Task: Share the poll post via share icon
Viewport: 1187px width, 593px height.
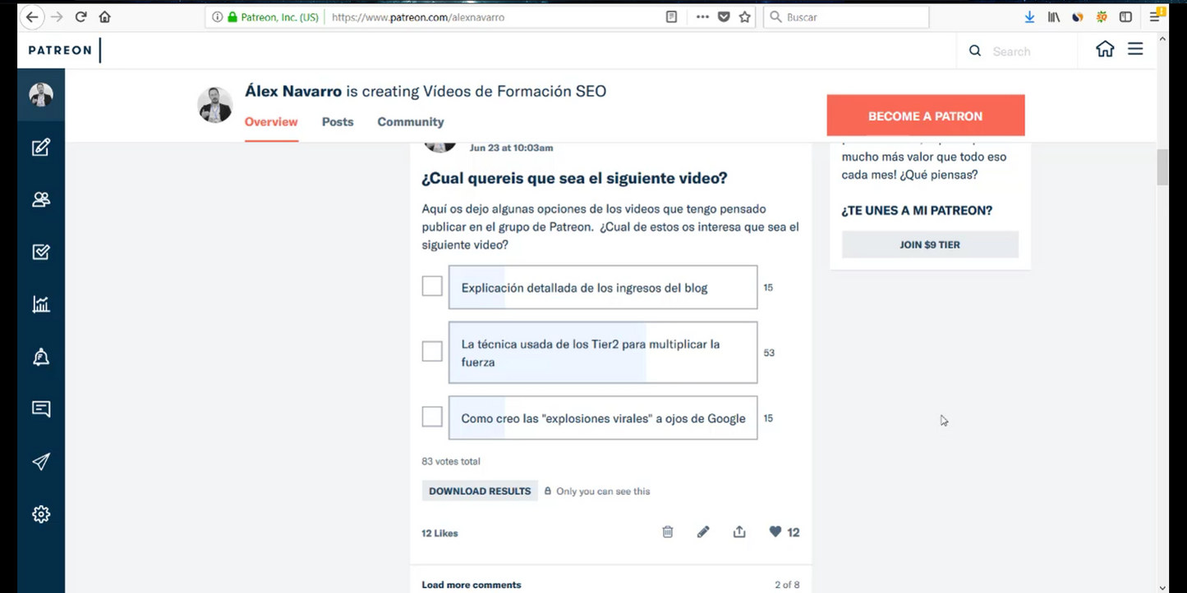Action: (x=738, y=531)
